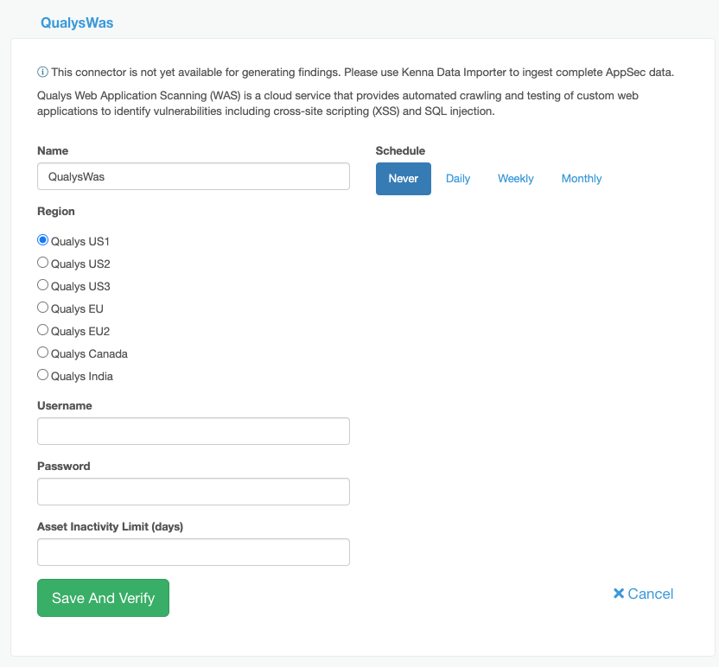Select the Qualys Canada region

42,352
